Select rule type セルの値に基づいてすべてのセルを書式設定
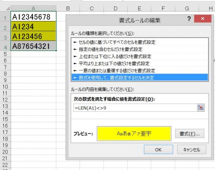 click(x=140, y=42)
